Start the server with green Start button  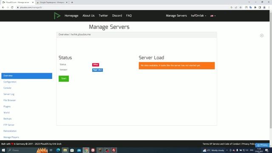tap(64, 79)
